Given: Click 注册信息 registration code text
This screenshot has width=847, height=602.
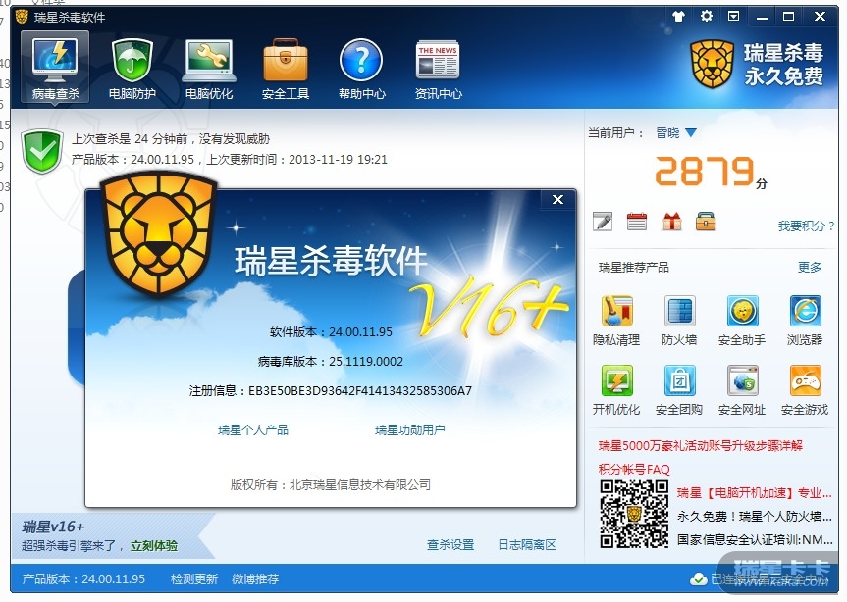Looking at the screenshot, I should click(x=330, y=390).
